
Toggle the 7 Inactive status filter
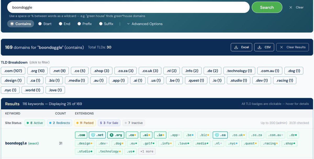point(134,123)
